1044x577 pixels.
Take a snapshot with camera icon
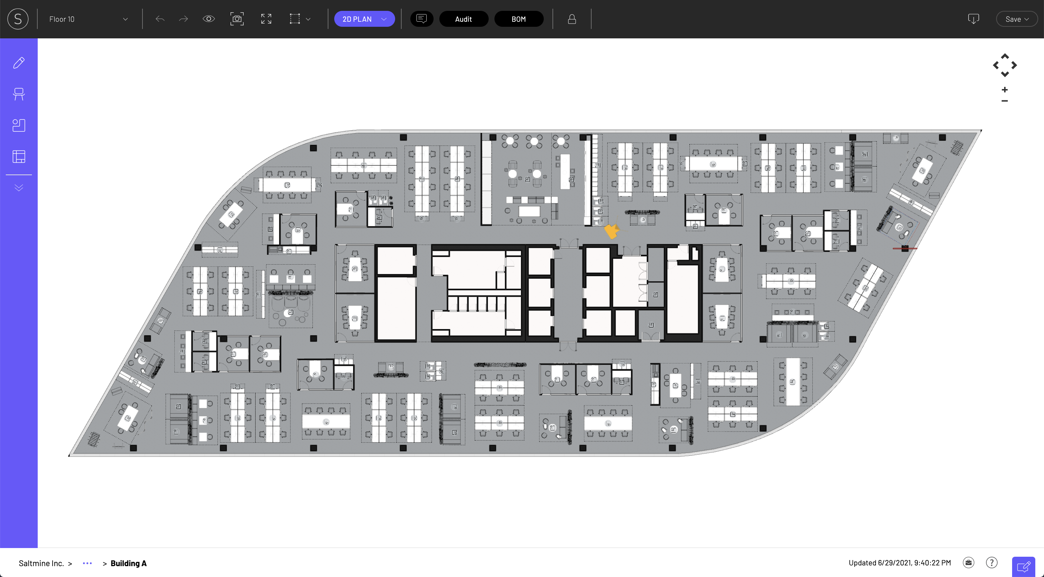tap(237, 19)
